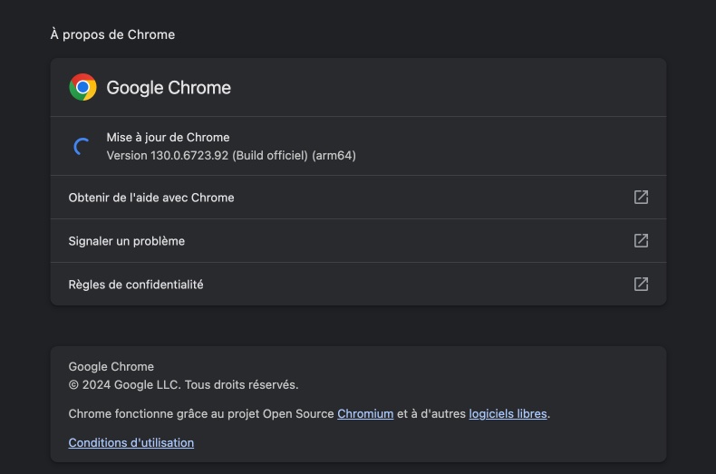Click external link icon for Signaler un problème

pyautogui.click(x=641, y=241)
